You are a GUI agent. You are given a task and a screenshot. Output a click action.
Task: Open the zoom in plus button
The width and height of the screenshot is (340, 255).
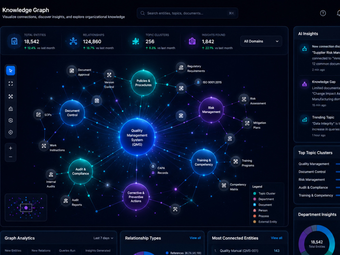pyautogui.click(x=11, y=148)
